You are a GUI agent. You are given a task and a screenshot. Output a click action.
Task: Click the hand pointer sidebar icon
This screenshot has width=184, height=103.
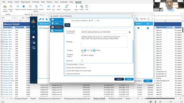[x=34, y=42]
